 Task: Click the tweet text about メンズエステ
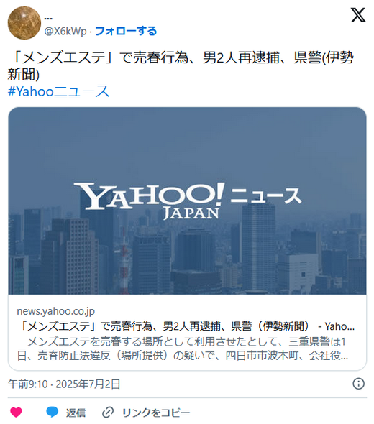(x=181, y=65)
